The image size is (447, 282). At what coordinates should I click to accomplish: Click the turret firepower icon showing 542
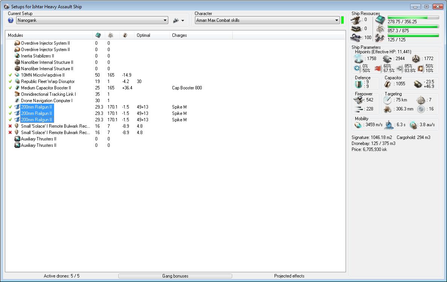(x=359, y=100)
